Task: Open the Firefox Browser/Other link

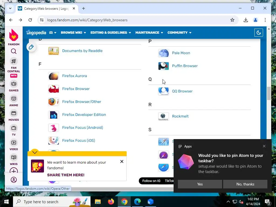Action: coord(82,102)
